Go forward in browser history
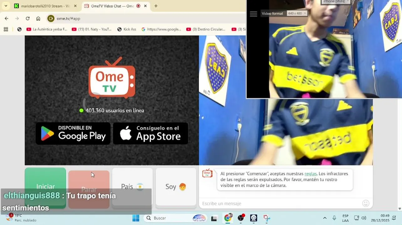 click(x=17, y=18)
